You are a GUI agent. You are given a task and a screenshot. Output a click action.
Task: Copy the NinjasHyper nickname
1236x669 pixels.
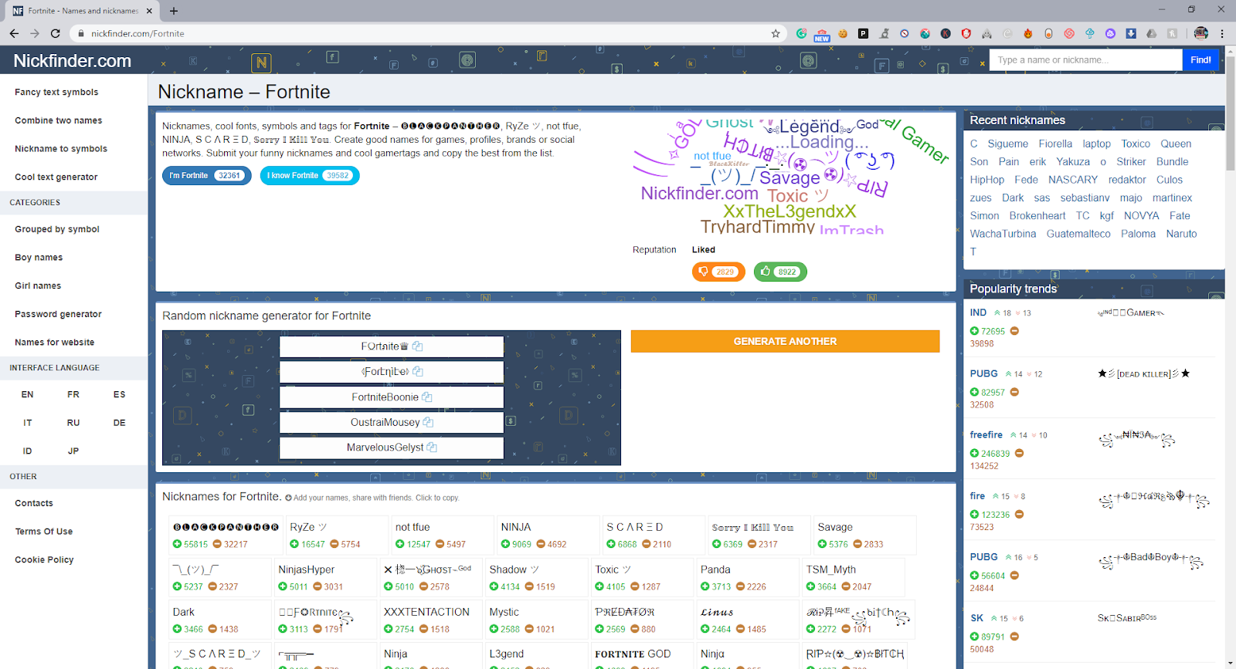pos(307,569)
